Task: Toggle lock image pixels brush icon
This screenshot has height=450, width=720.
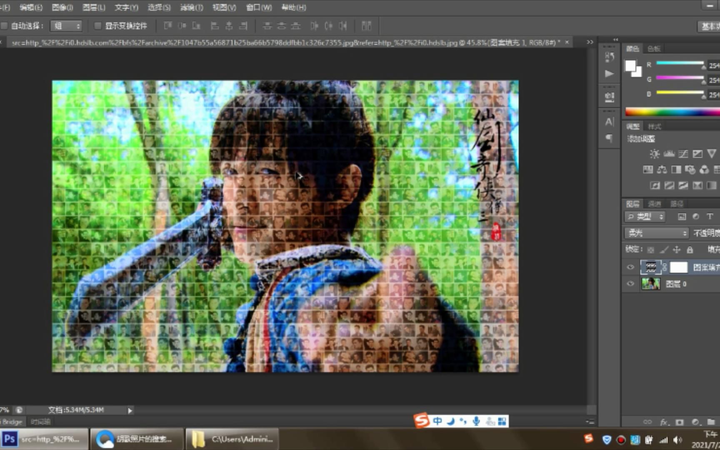Action: click(664, 250)
